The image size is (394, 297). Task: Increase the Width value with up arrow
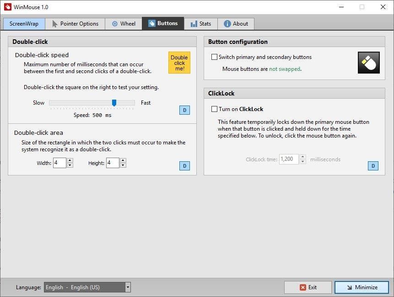click(70, 160)
